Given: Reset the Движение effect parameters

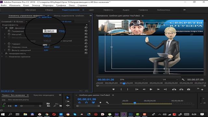Looking at the screenshot, I should coord(86,28).
